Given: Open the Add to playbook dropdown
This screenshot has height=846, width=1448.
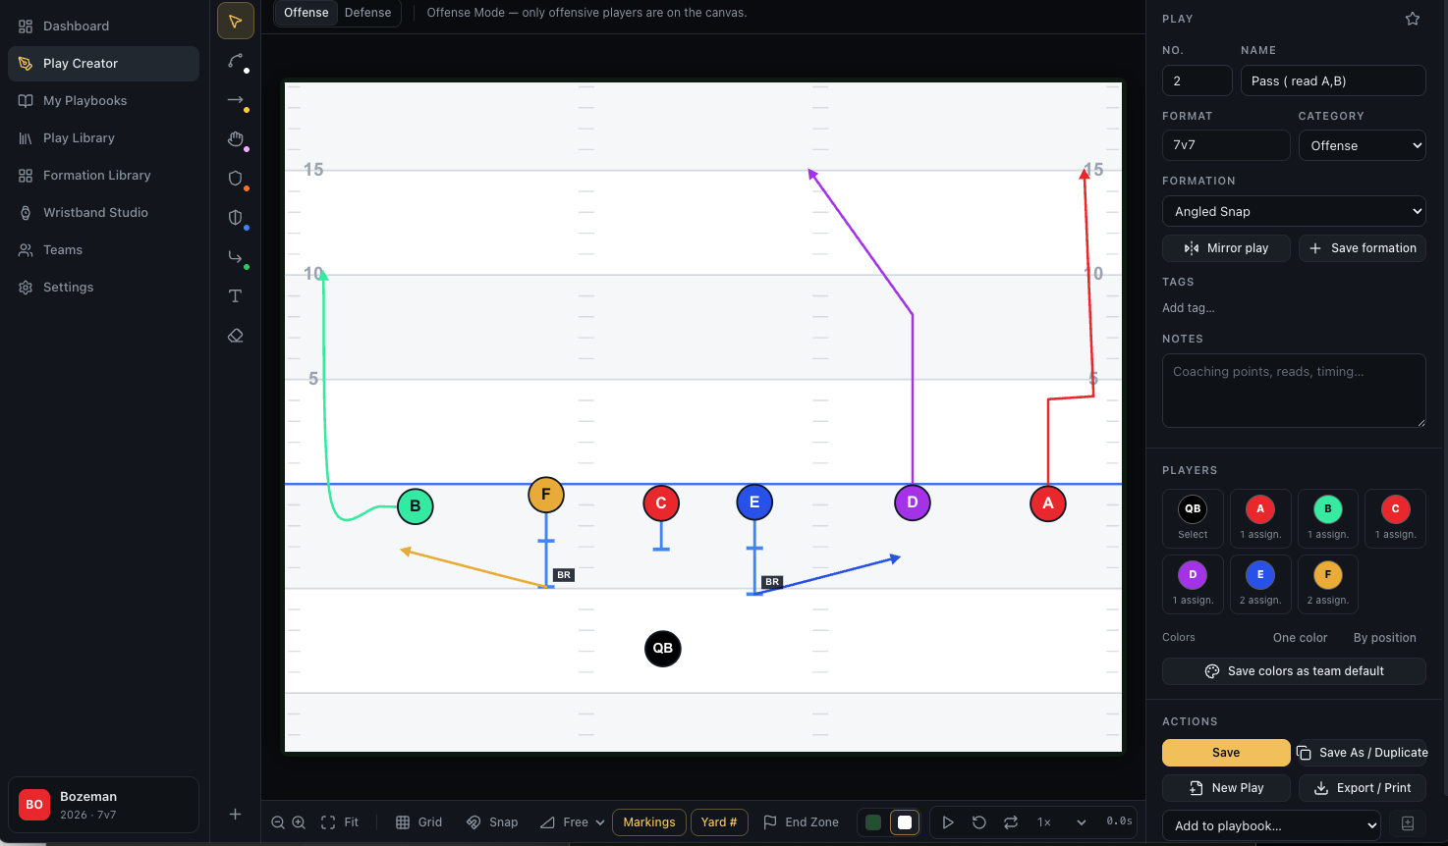Looking at the screenshot, I should (1271, 825).
